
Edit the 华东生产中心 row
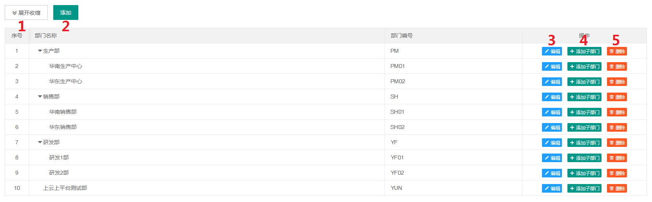pyautogui.click(x=552, y=82)
